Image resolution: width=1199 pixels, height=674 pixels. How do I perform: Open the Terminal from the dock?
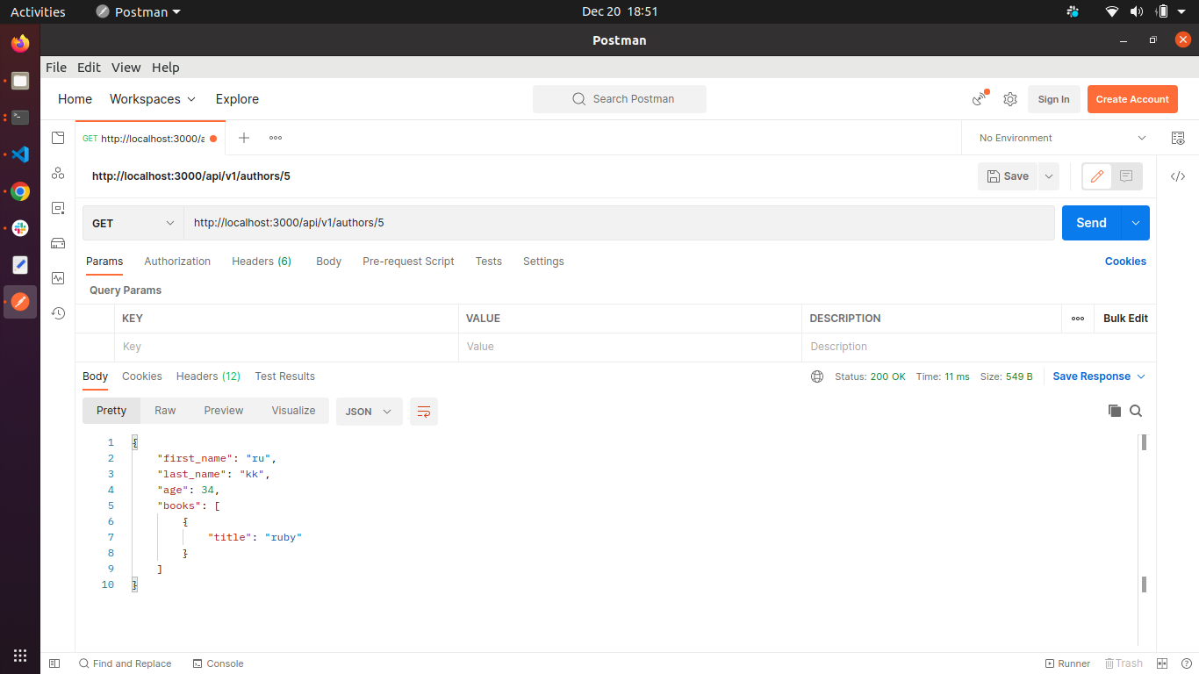coord(20,117)
